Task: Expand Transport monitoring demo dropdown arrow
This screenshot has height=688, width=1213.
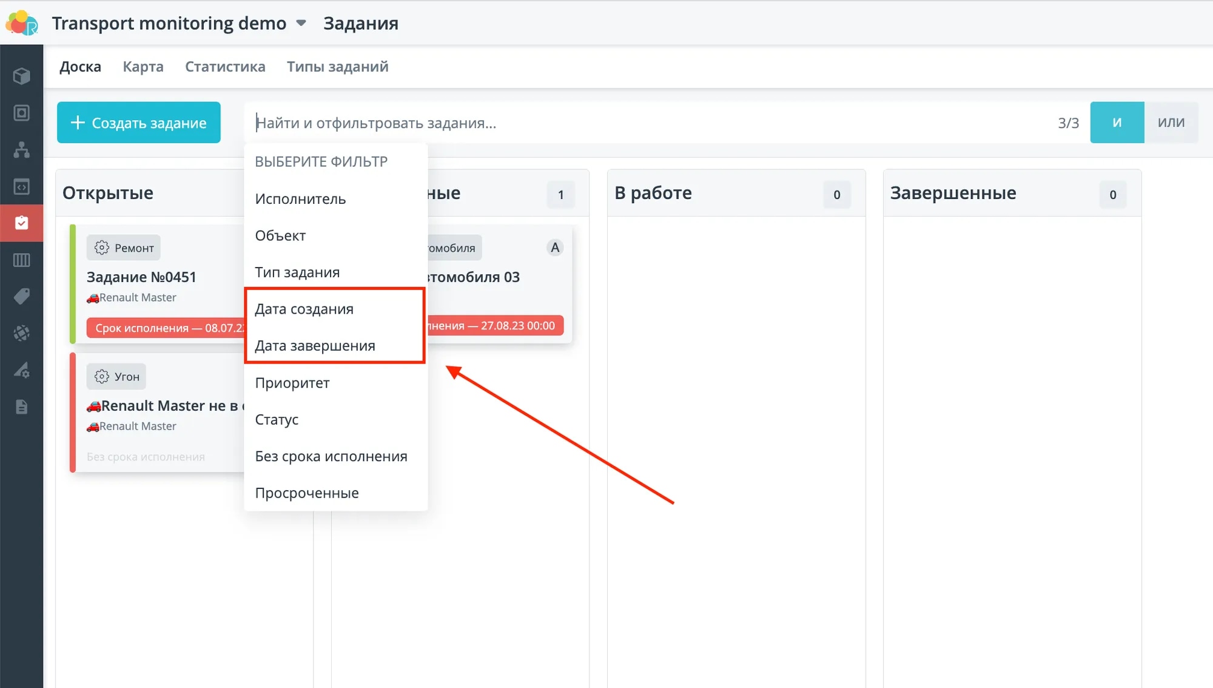Action: [301, 23]
